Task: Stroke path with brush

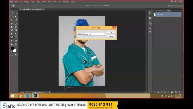Action: tap(162, 92)
